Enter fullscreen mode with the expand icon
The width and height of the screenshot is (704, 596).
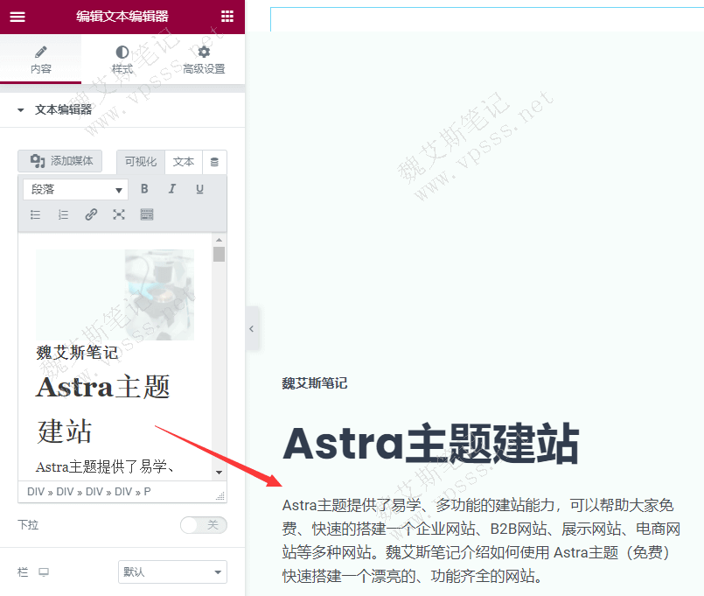point(119,214)
